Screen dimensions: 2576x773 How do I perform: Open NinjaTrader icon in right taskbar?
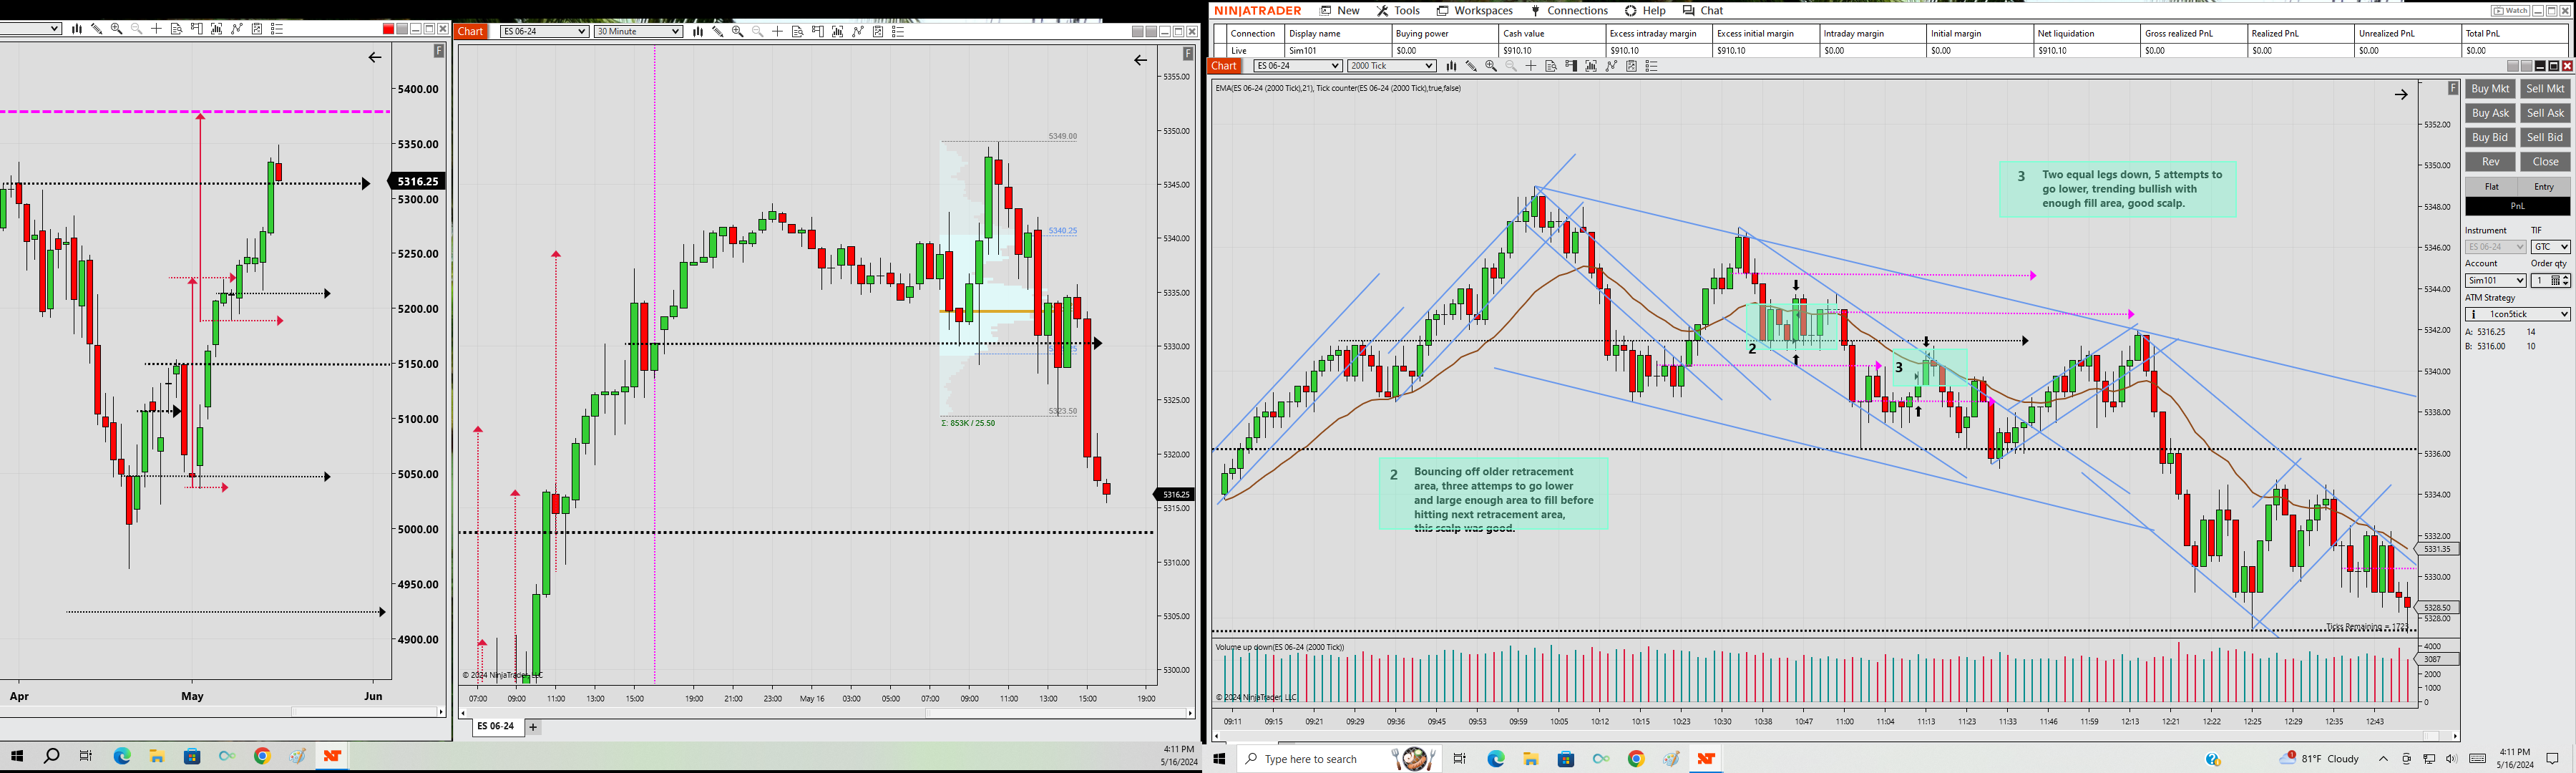(1706, 759)
